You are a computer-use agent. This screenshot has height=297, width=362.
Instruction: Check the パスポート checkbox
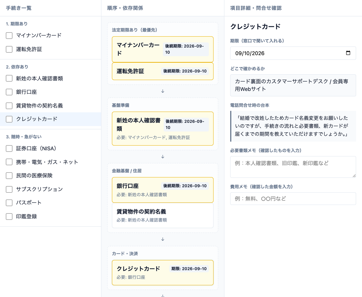pos(9,203)
